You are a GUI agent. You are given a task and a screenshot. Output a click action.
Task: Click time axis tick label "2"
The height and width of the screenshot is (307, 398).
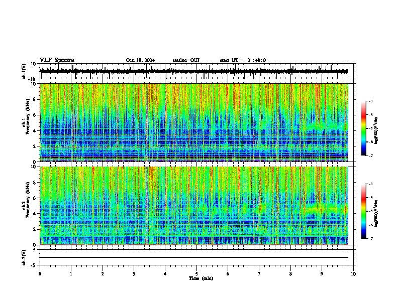pyautogui.click(x=103, y=274)
